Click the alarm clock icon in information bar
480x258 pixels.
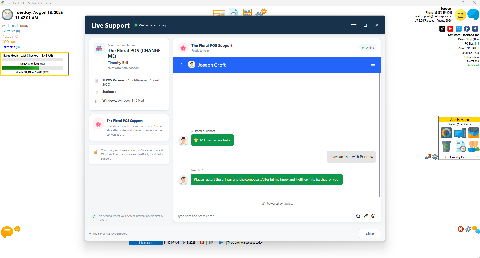[x=211, y=243]
